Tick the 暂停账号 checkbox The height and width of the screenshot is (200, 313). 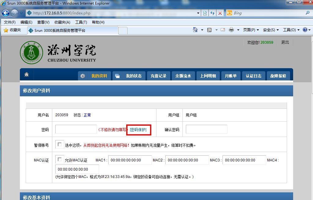(x=60, y=144)
